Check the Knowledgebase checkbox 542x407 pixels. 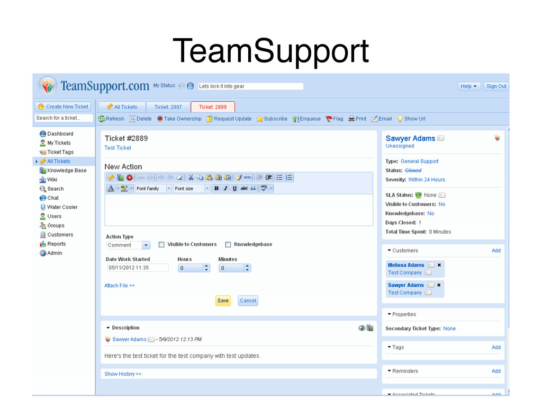[228, 245]
